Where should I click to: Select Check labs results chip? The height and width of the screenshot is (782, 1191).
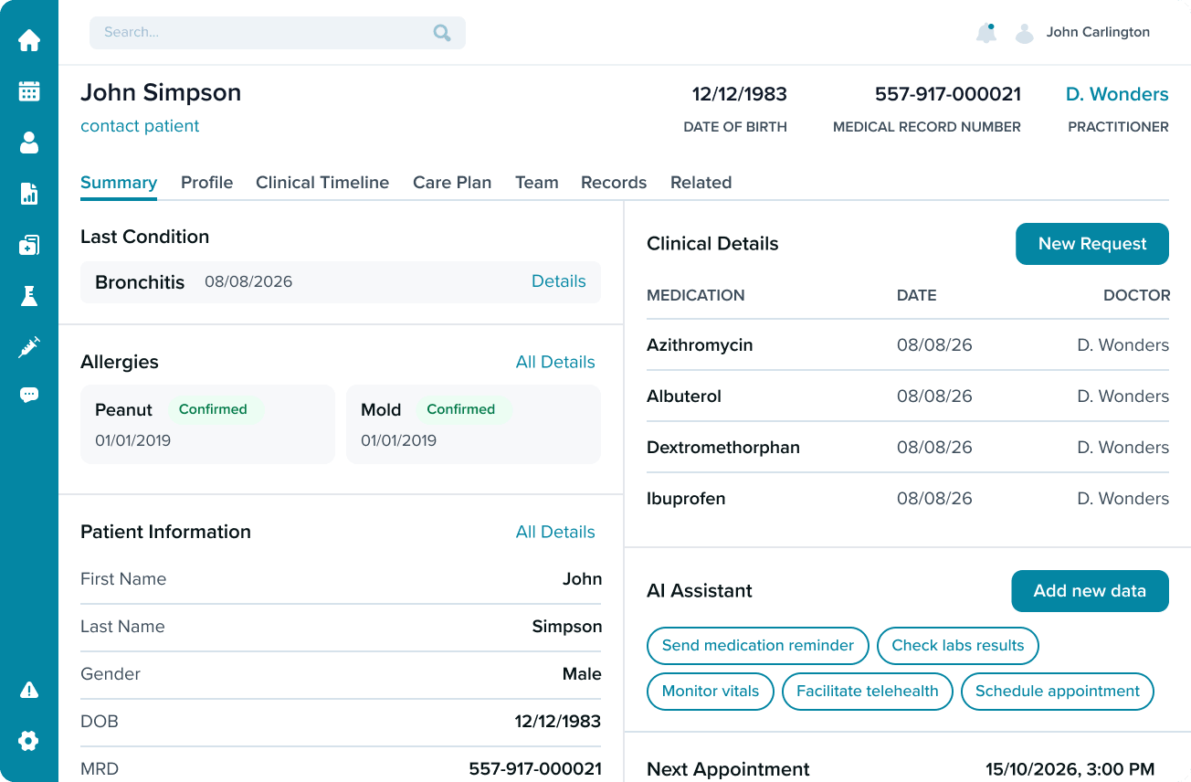[x=958, y=645]
